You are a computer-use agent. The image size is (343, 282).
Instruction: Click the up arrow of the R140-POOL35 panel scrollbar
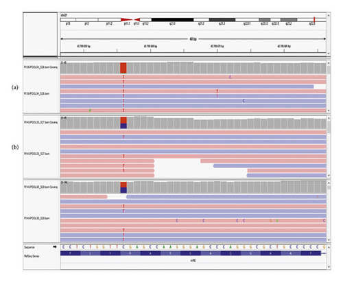pos(329,183)
